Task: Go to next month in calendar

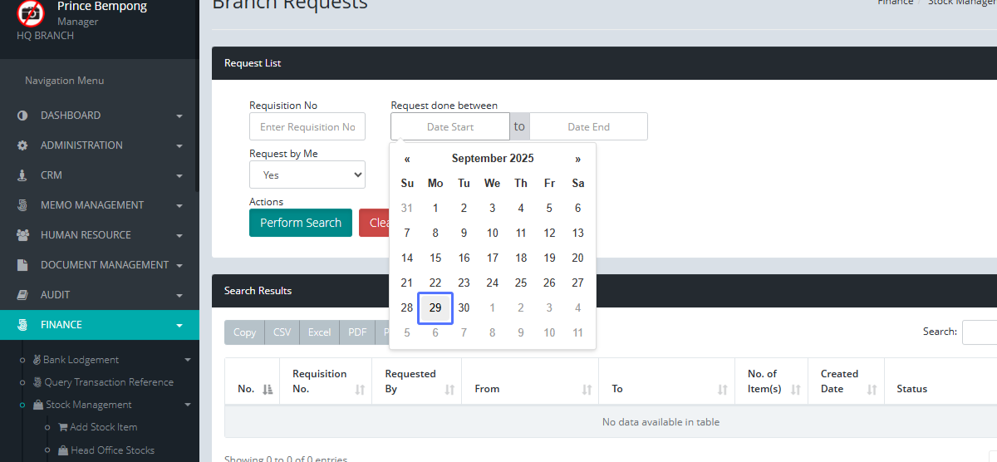Action: pos(577,159)
